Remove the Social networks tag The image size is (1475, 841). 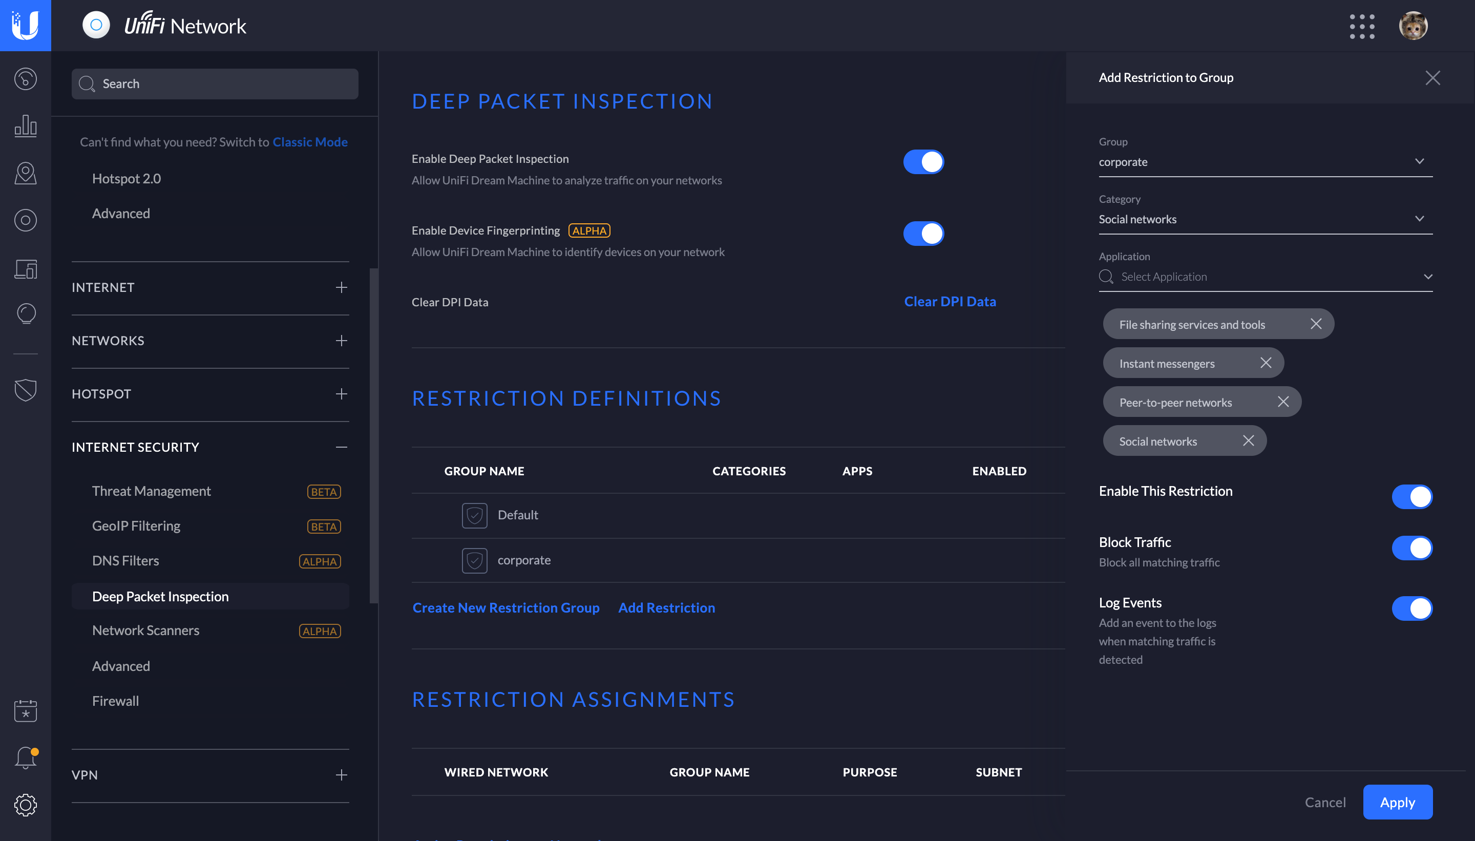point(1248,440)
